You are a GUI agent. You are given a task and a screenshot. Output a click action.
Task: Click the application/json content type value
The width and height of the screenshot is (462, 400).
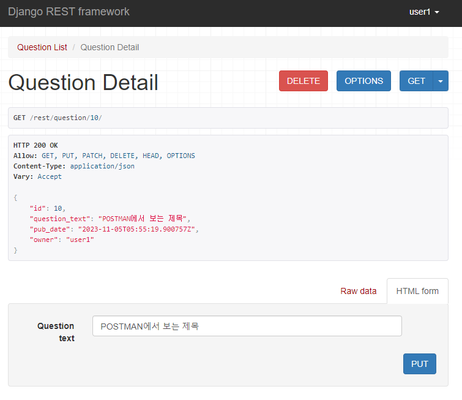(x=102, y=167)
